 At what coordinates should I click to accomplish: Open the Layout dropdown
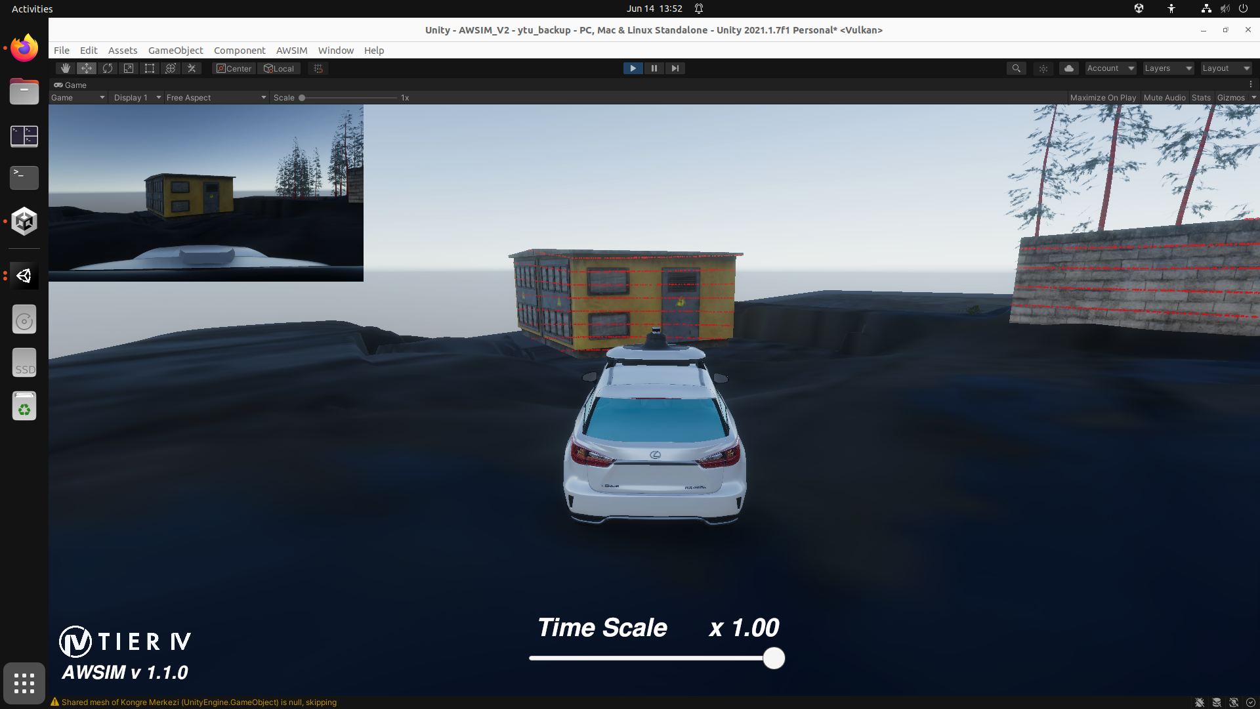pos(1225,68)
